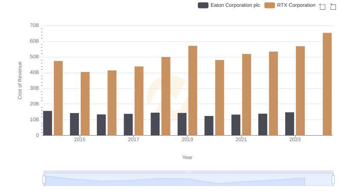The height and width of the screenshot is (196, 341).
Task: Click the Eaton bar for 2014
Action: pos(48,123)
